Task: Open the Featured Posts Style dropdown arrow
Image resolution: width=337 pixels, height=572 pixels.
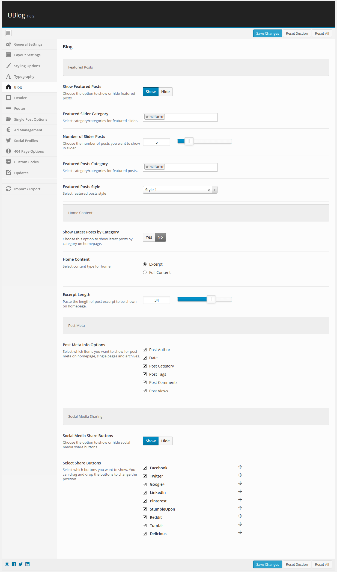Action: click(215, 190)
